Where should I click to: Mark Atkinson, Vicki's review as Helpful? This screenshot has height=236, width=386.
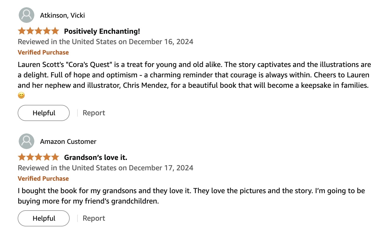click(x=44, y=113)
